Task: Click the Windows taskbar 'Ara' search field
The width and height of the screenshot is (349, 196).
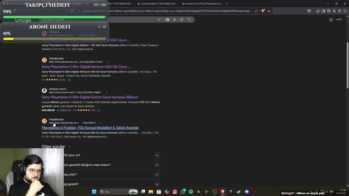Action: point(118,192)
